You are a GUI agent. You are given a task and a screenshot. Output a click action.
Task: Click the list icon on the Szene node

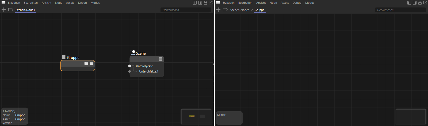pos(161,59)
